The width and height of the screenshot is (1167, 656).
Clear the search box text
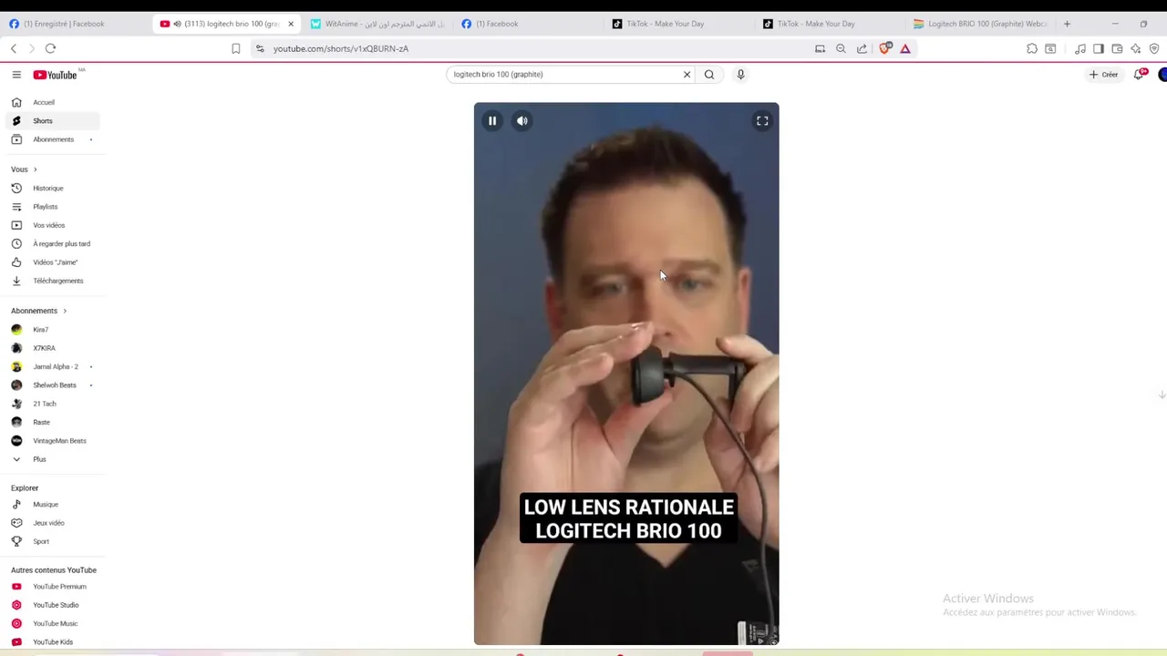[x=687, y=75]
